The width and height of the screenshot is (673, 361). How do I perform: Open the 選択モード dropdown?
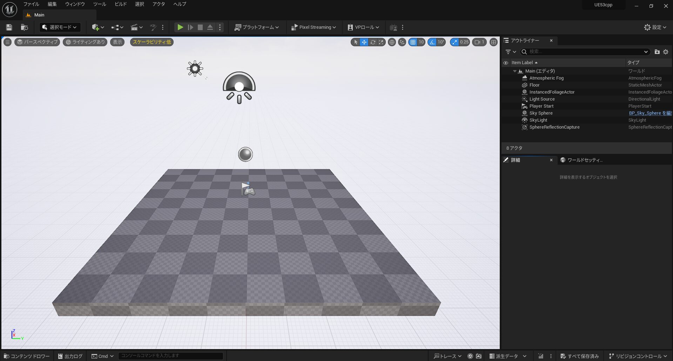(60, 27)
